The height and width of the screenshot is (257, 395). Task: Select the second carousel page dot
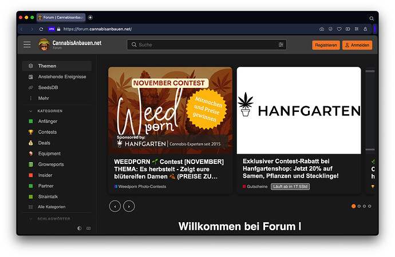[x=359, y=206]
